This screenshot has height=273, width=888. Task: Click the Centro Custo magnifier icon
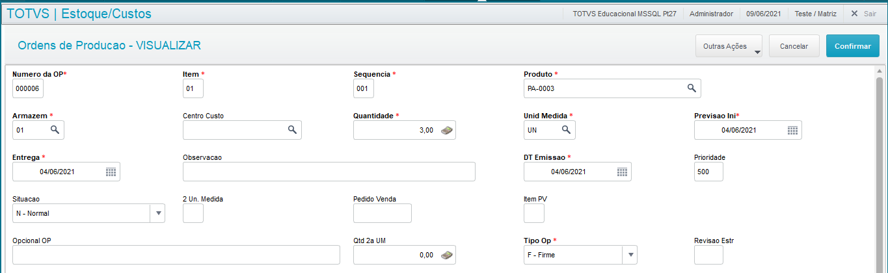click(293, 130)
